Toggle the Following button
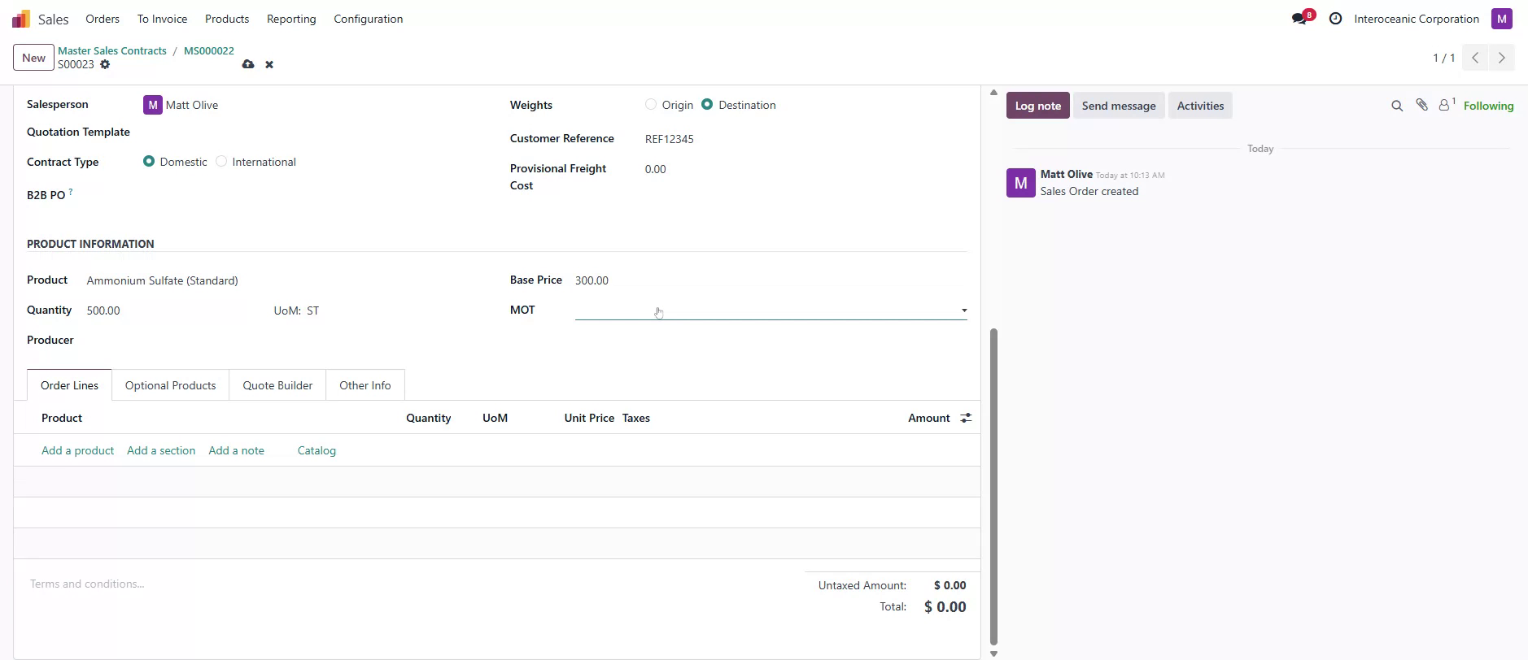The height and width of the screenshot is (660, 1528). (x=1488, y=106)
